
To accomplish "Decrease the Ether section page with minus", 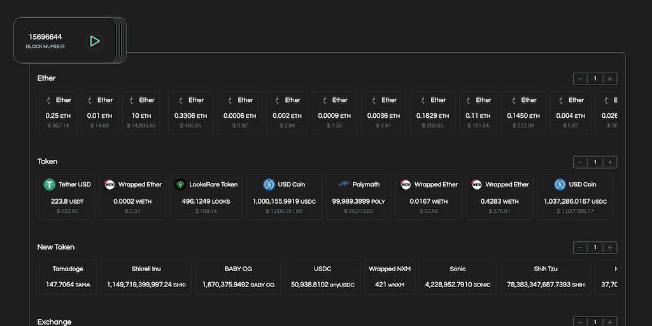I will coord(580,79).
